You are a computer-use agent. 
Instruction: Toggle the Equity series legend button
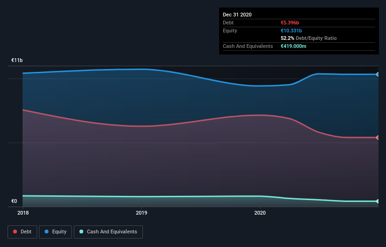tap(55, 232)
